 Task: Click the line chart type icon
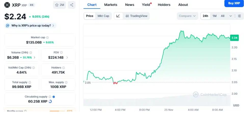(x=118, y=16)
